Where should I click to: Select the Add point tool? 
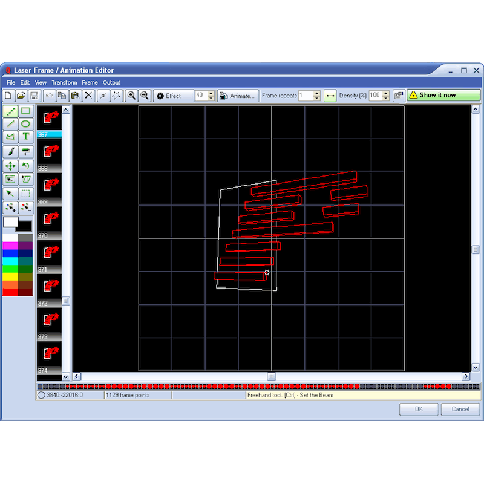click(x=10, y=208)
